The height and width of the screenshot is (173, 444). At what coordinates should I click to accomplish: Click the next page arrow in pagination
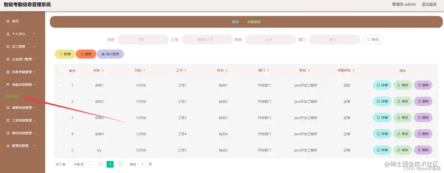120,164
